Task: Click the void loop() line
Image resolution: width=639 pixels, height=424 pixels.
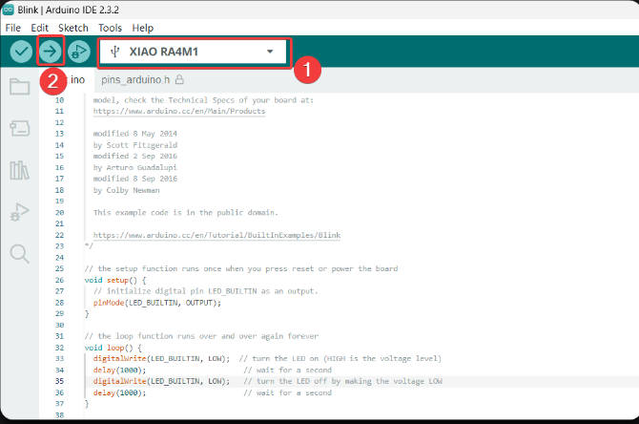Action: pyautogui.click(x=113, y=348)
